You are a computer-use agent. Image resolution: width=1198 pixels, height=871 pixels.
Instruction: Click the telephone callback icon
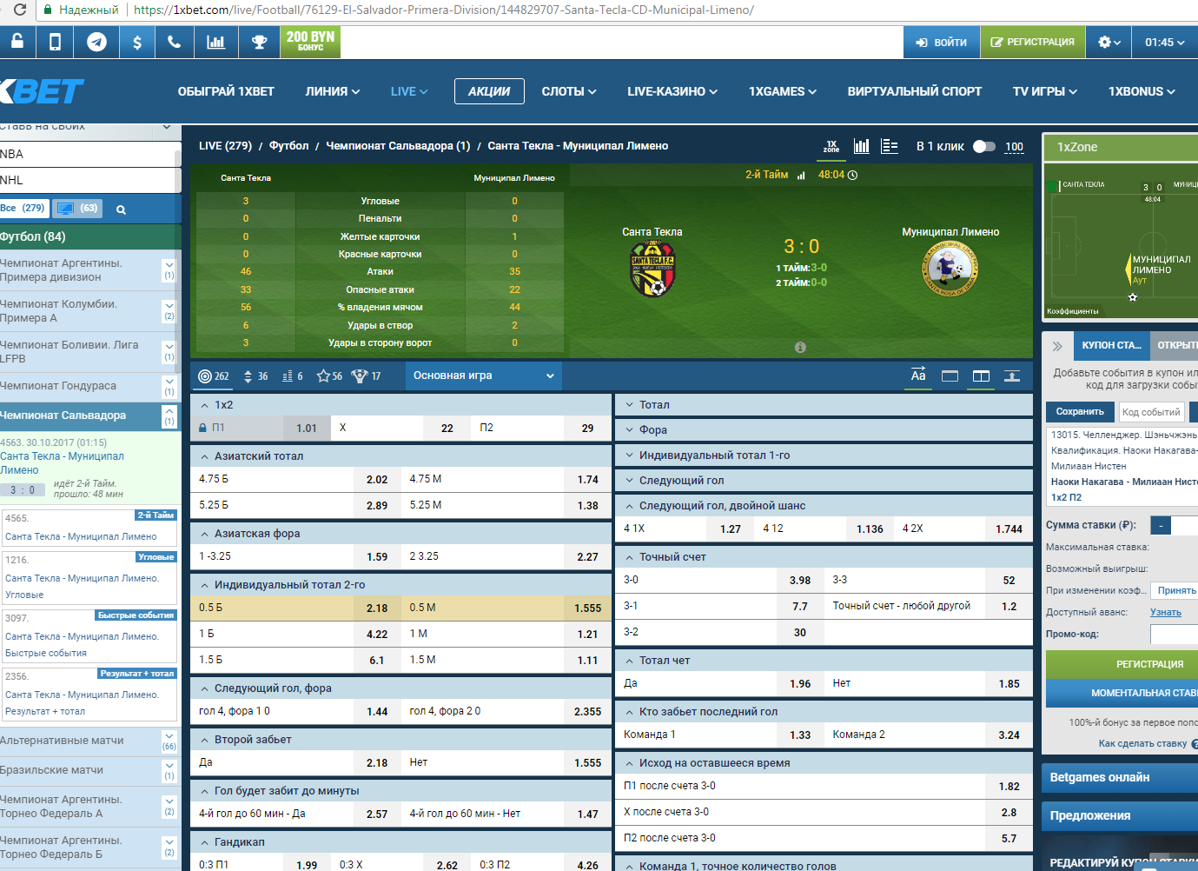175,41
